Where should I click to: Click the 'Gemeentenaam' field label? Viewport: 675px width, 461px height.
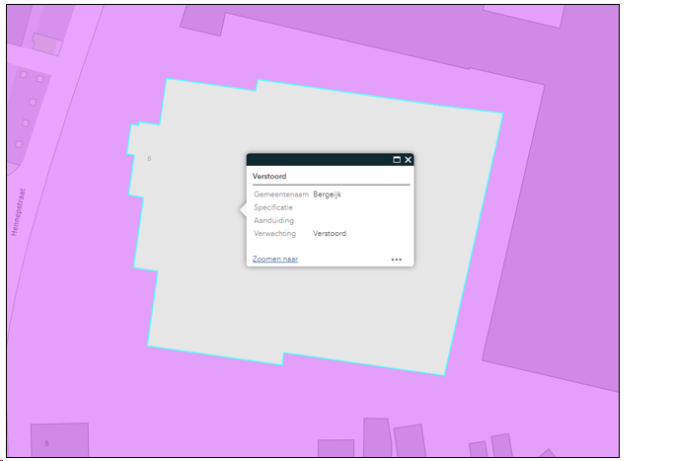pos(281,194)
